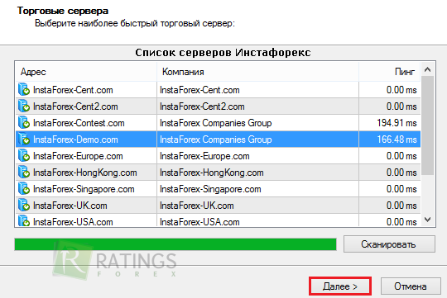Click company cell InstaForex-Cent2.com
This screenshot has height=298, width=447.
click(x=257, y=106)
